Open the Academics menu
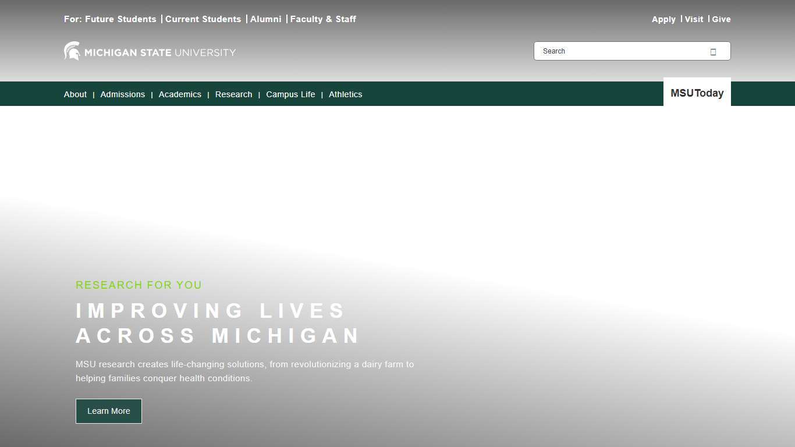The height and width of the screenshot is (447, 795). point(180,94)
